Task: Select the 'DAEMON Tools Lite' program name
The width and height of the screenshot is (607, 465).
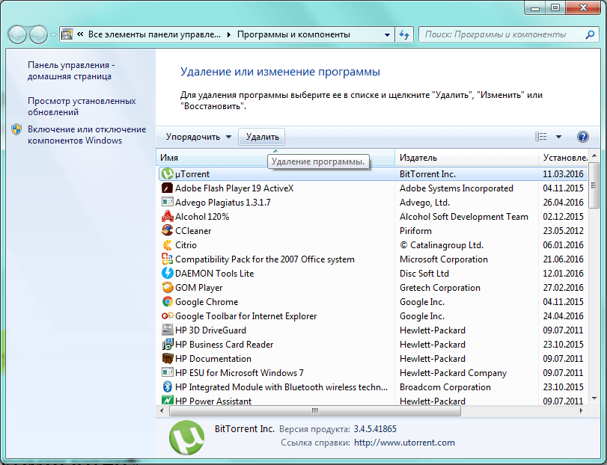Action: (215, 274)
